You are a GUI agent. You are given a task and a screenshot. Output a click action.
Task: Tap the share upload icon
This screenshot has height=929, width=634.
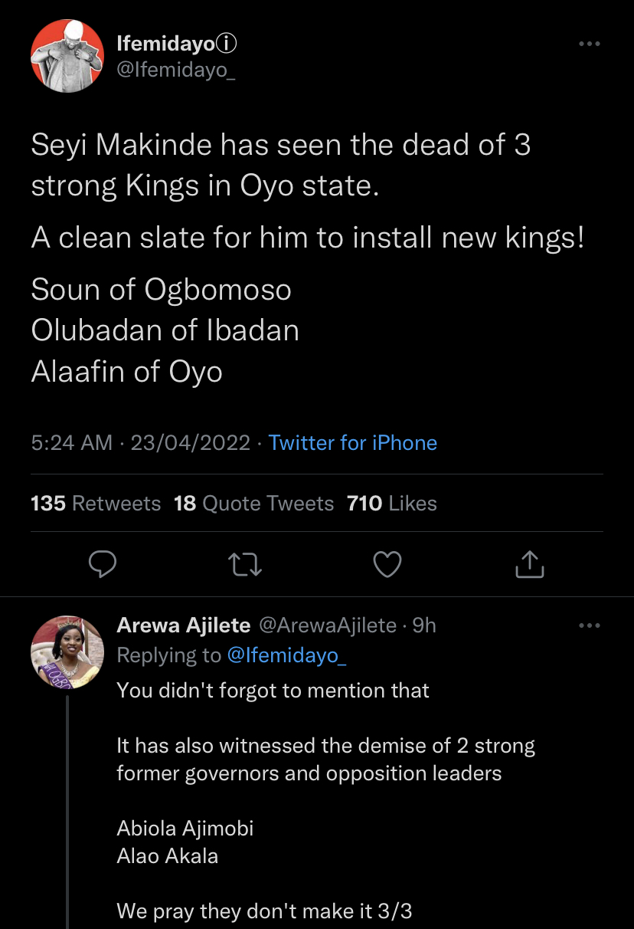(x=529, y=564)
